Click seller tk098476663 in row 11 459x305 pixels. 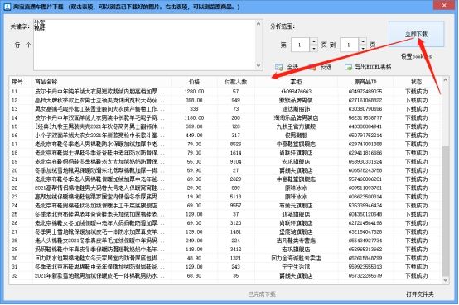pyautogui.click(x=296, y=92)
